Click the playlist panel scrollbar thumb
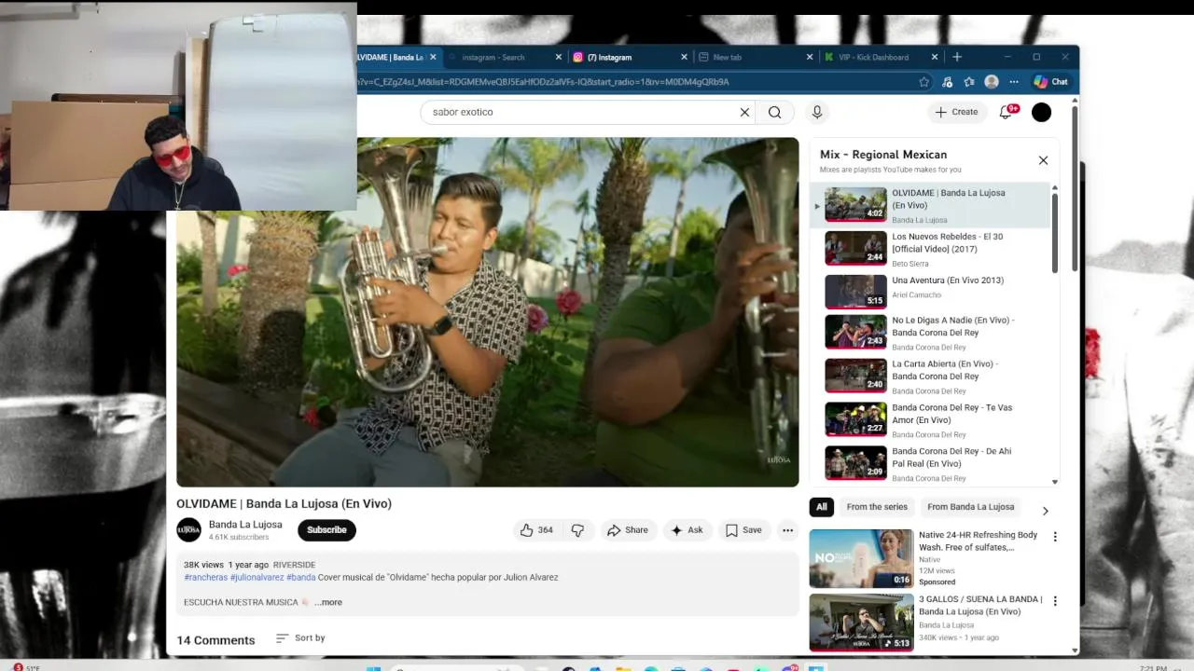 [x=1055, y=233]
